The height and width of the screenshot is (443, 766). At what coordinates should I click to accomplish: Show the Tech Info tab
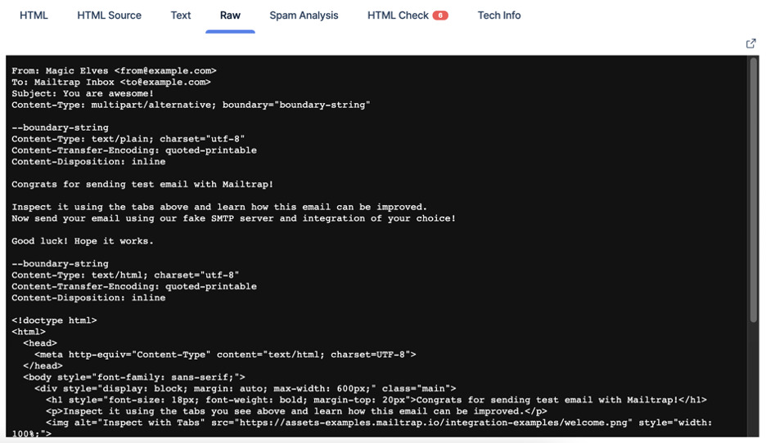coord(499,16)
